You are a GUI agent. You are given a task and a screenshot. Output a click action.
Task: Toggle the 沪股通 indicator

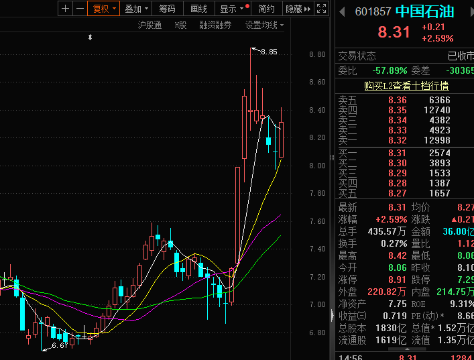tap(150, 25)
